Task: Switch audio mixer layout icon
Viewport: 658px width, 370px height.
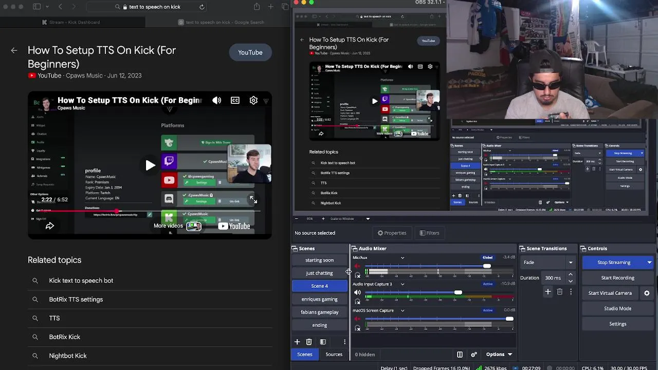Action: click(460, 354)
